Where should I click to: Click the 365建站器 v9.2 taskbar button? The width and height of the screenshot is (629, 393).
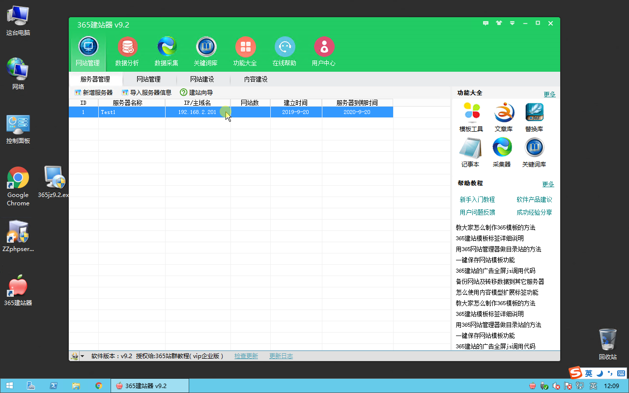click(x=150, y=386)
